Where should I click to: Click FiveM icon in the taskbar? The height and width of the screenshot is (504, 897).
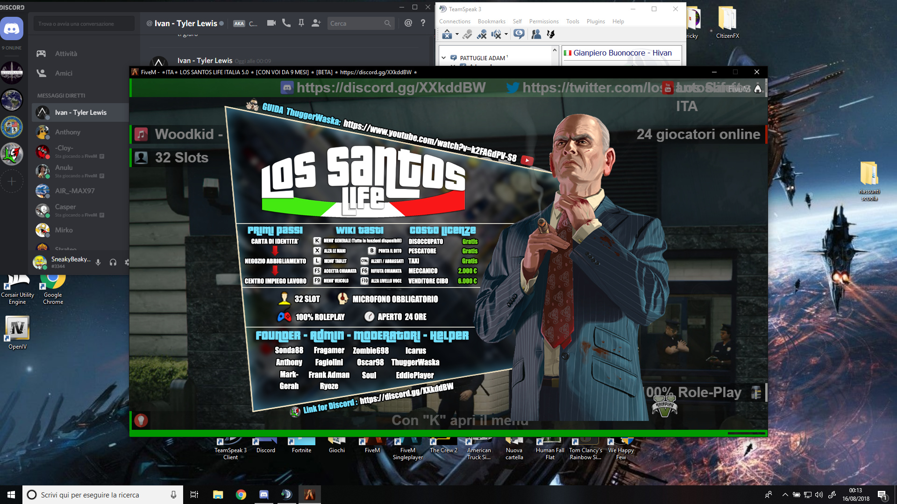(x=310, y=495)
